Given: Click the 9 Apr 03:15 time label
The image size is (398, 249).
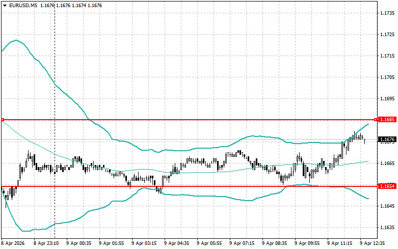Looking at the screenshot, I should 144,243.
